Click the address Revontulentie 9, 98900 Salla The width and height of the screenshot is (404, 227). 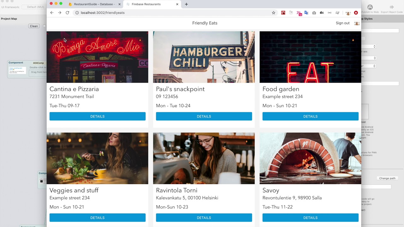click(x=292, y=198)
